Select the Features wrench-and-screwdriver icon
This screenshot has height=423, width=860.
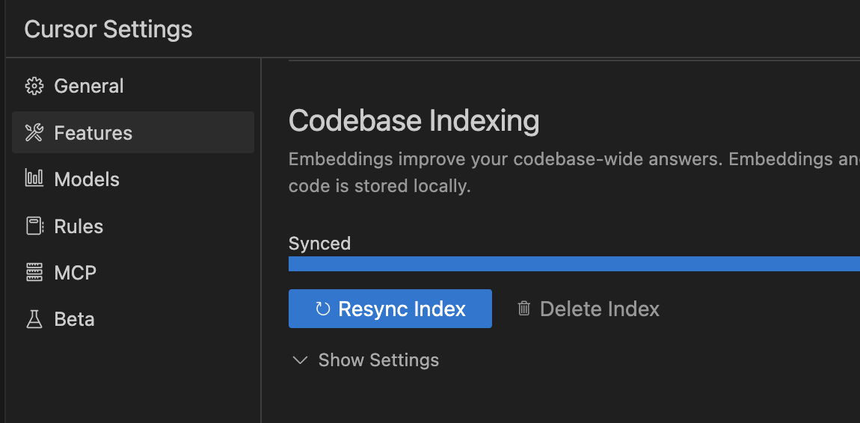coord(34,132)
